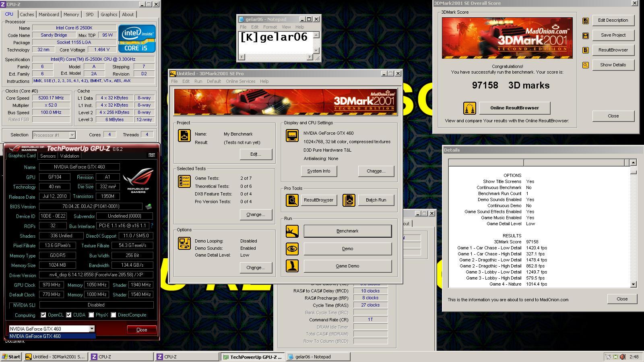Switch to the Sensors tab in GPU-Z

coord(48,156)
